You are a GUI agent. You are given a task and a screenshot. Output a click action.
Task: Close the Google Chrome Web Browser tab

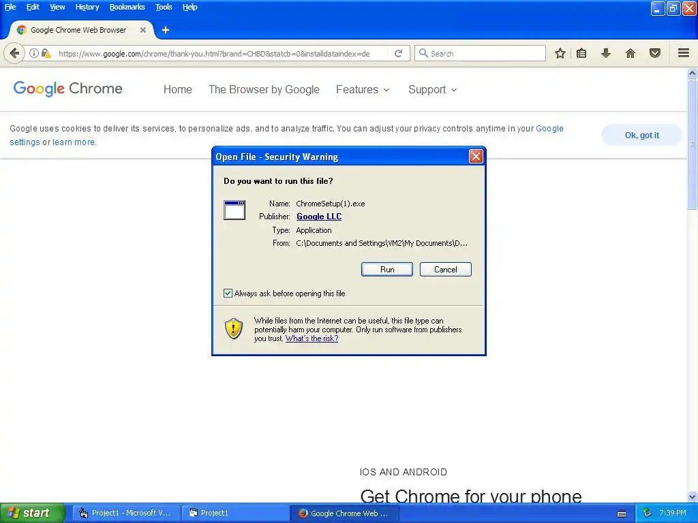point(143,30)
